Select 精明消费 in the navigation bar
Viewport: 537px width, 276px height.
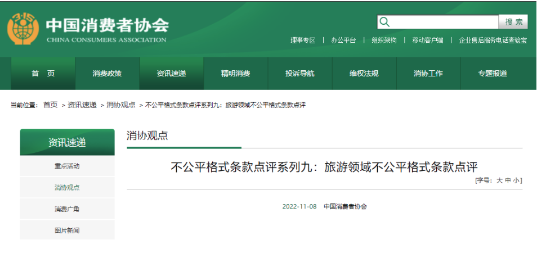coord(235,74)
